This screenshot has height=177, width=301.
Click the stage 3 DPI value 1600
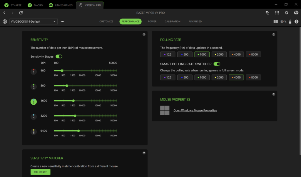coord(44,101)
